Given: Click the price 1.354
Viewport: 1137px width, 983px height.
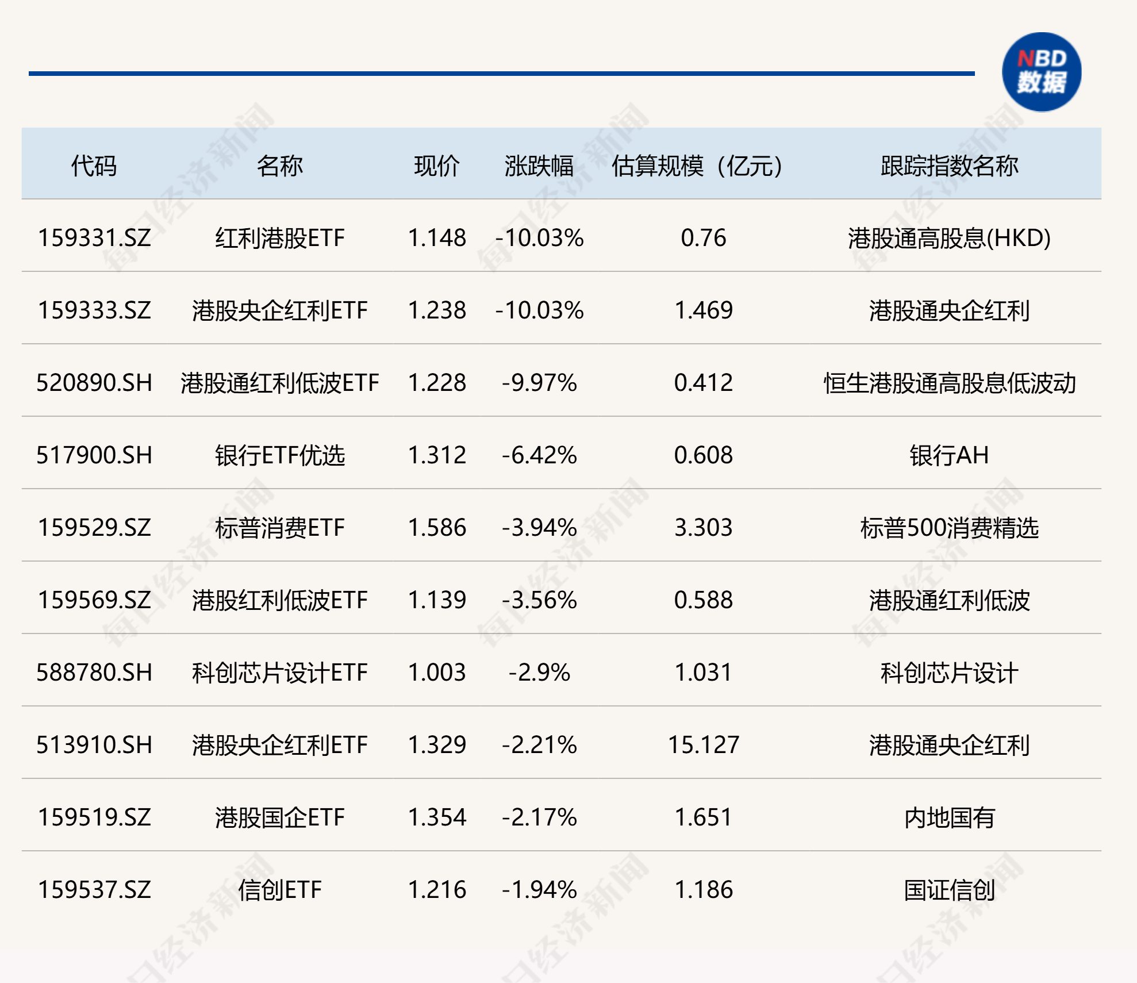Looking at the screenshot, I should (437, 817).
